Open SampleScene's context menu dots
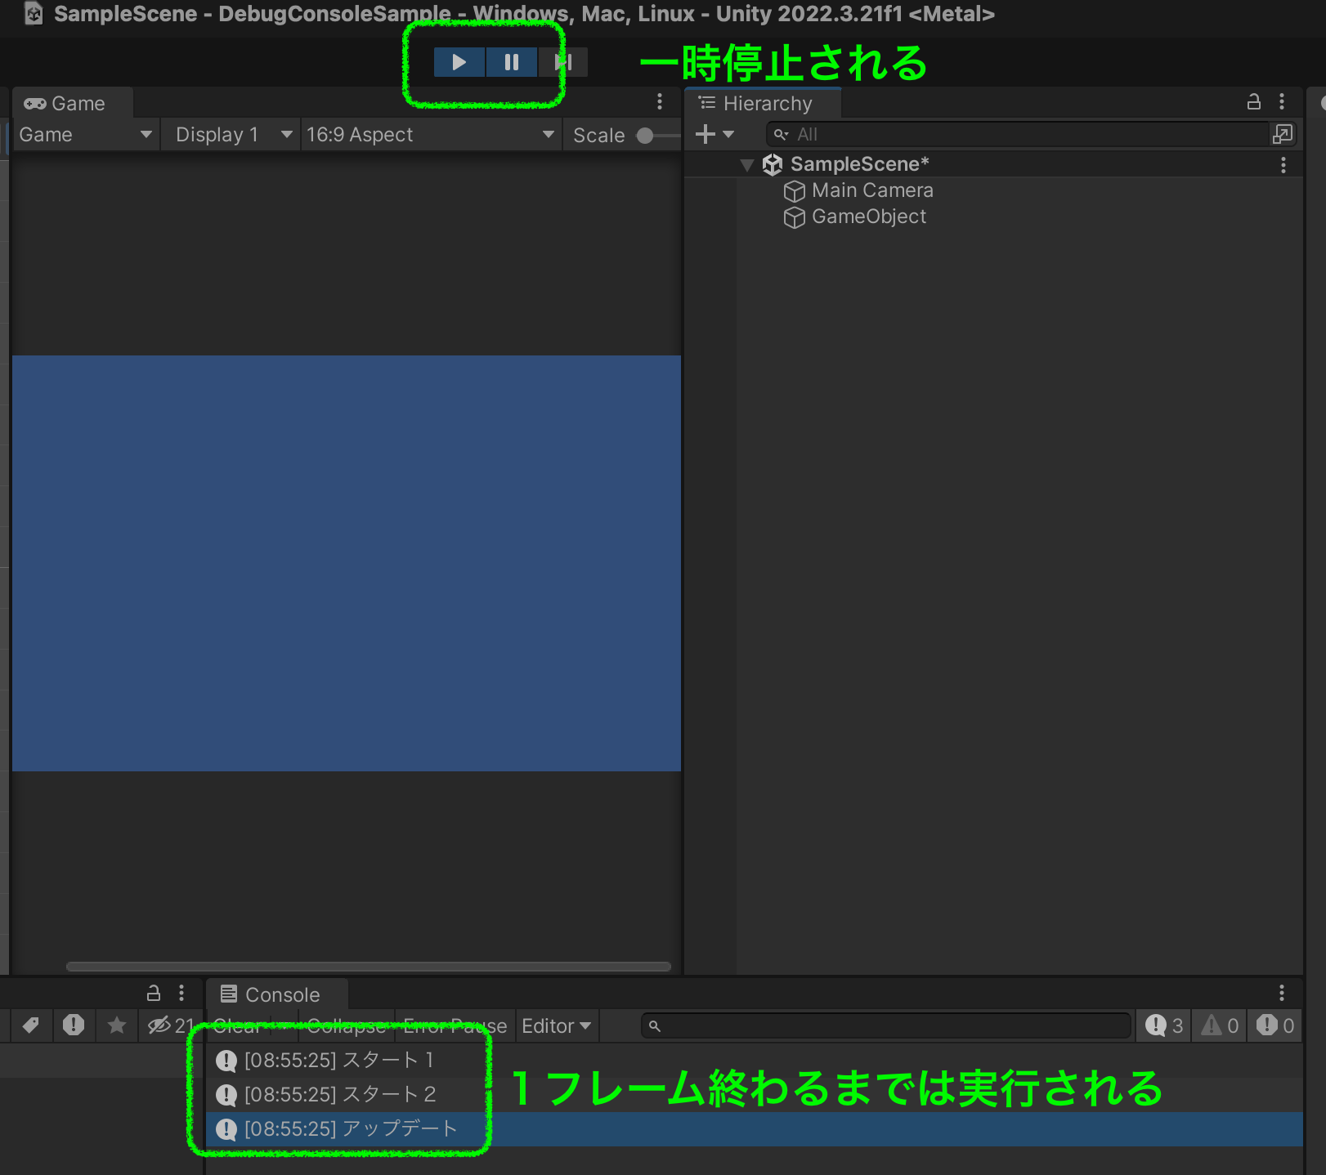The width and height of the screenshot is (1326, 1175). pos(1283,165)
